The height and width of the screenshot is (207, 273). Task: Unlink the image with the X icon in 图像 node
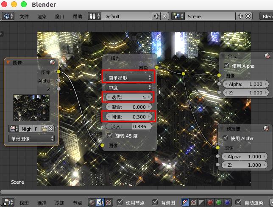point(50,129)
